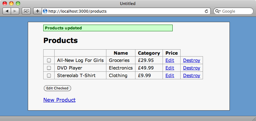Viewport: 256px width, 121px height.
Task: Click the Edit Checked button
Action: pos(57,88)
